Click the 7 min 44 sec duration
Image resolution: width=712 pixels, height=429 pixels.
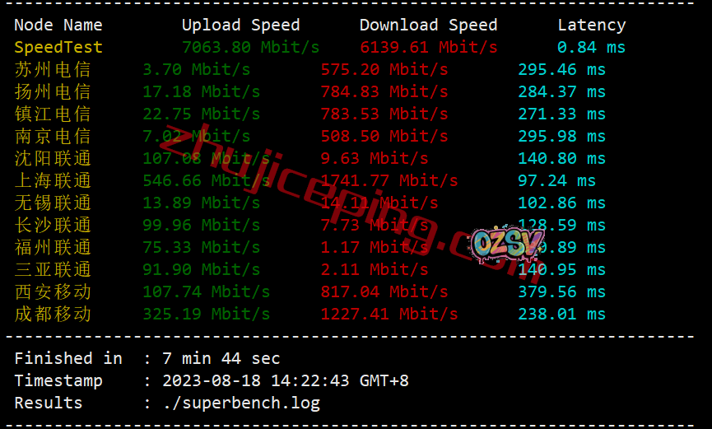(221, 358)
